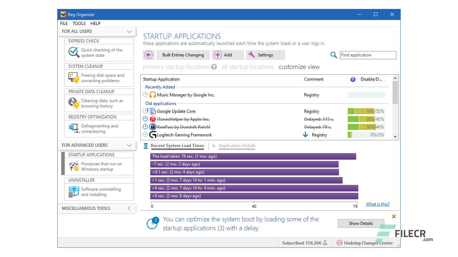Click the Show Details button
Image resolution: width=458 pixels, height=257 pixels.
tap(361, 223)
